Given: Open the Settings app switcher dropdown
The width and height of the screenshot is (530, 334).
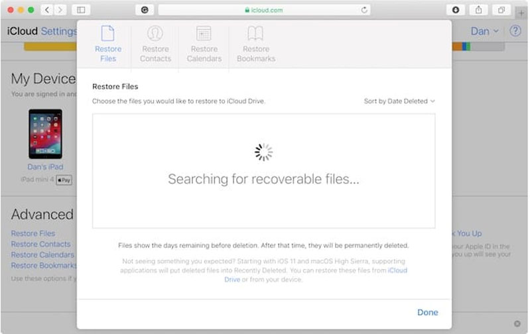Looking at the screenshot, I should point(58,31).
